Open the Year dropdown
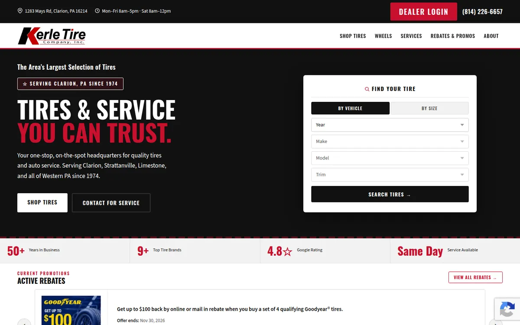This screenshot has width=520, height=325. coord(390,125)
